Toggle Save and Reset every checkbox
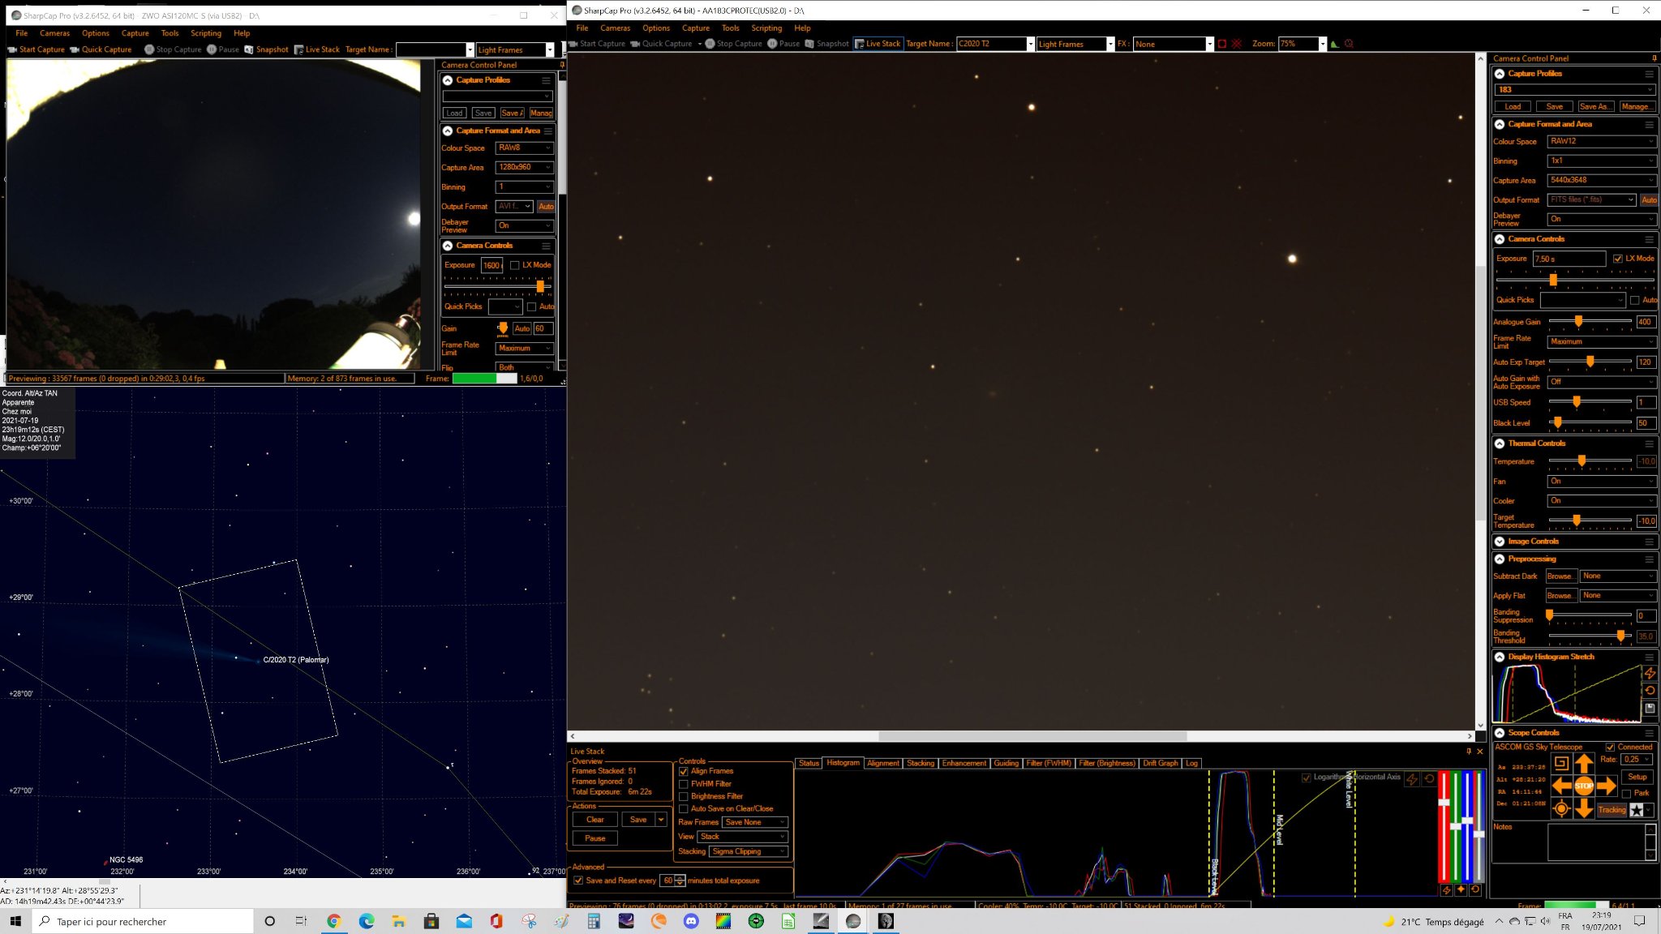Screen dimensions: 1661x934 point(578,880)
